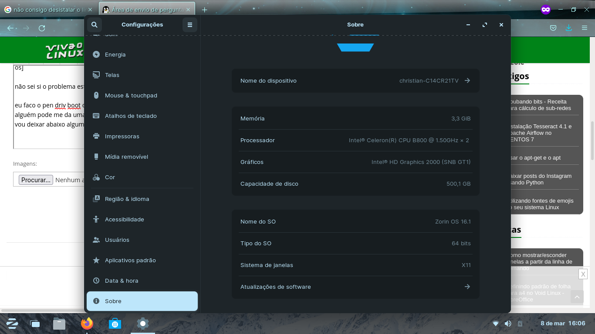
Task: Click the 64 bits OS type value
Action: 461,243
